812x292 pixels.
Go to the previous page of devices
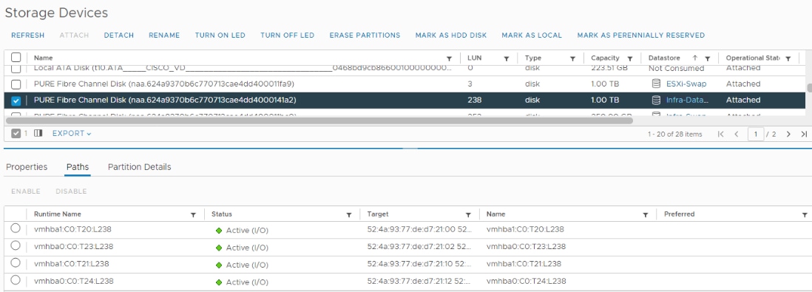736,134
